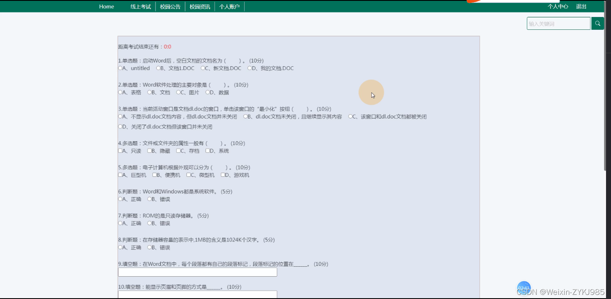Select A、正确 for question 6
611x299 pixels.
120,199
